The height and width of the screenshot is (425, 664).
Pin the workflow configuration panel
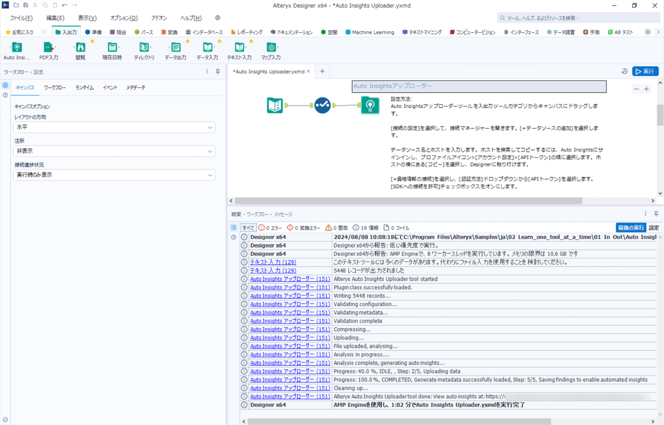[x=218, y=72]
